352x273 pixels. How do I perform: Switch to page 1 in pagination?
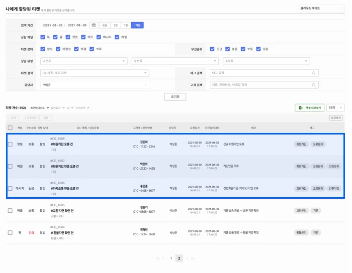tap(171, 258)
